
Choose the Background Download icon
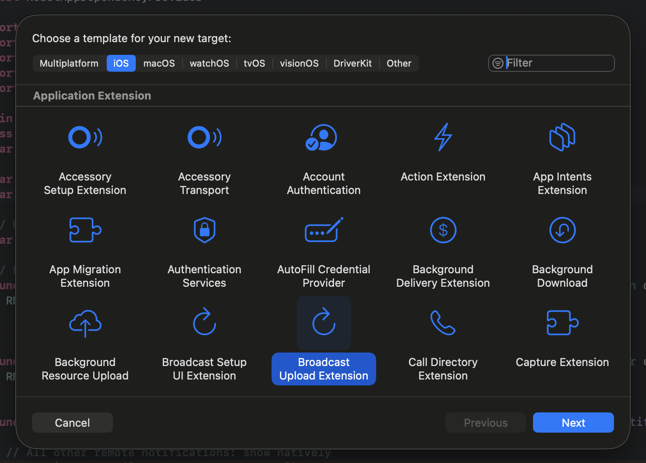click(563, 230)
